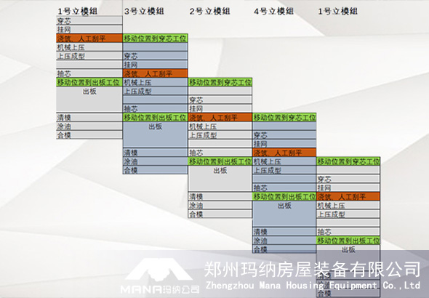Screen dimensions: 429x298
Task: Click the 机械上压 cell in first column
Action: coord(89,47)
